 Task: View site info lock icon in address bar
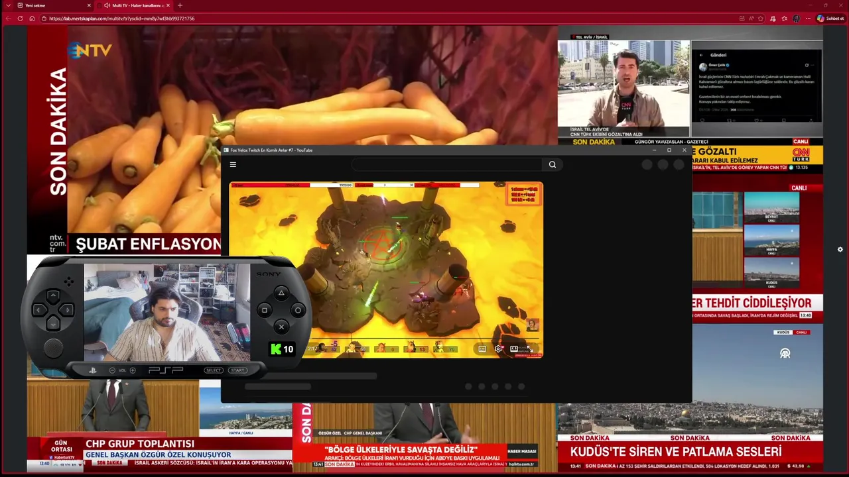(44, 19)
